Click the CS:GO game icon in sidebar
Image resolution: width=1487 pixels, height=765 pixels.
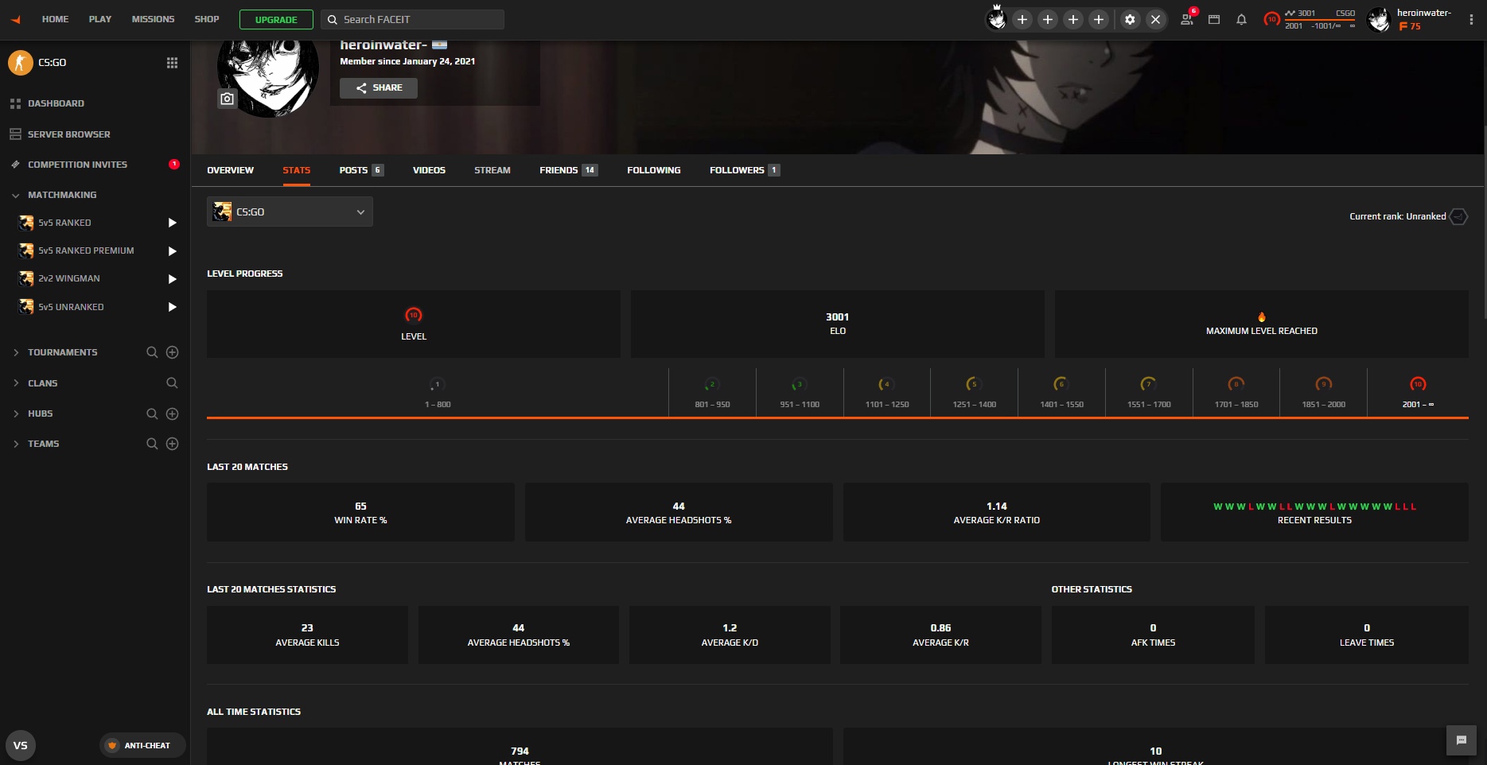(21, 63)
